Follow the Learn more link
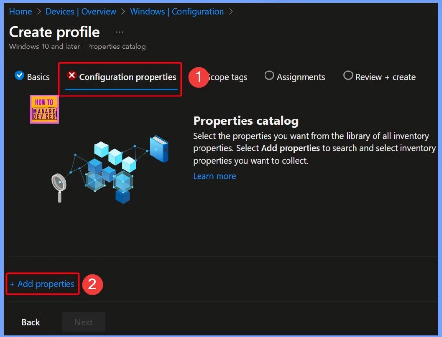The height and width of the screenshot is (337, 442). pos(214,176)
